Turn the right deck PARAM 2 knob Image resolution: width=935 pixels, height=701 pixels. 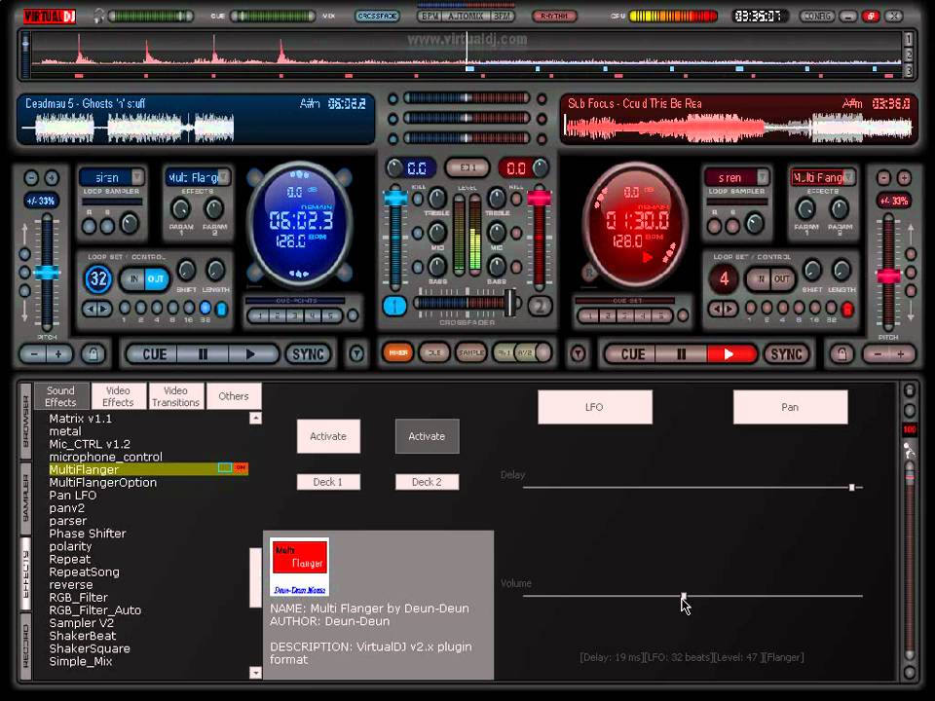click(x=840, y=209)
